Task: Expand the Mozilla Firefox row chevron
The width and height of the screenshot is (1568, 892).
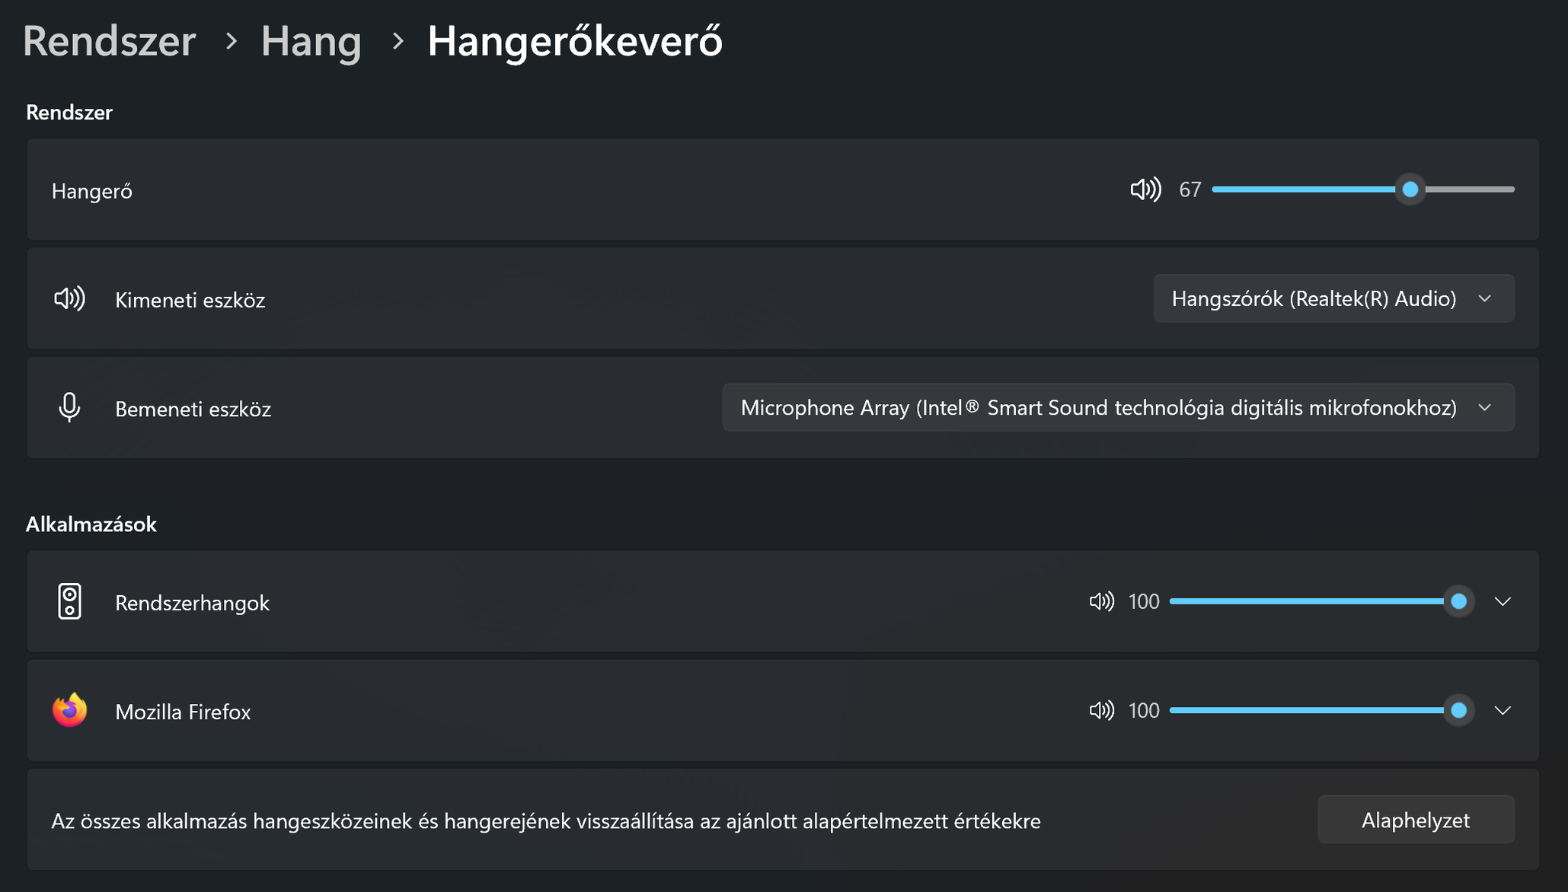Action: coord(1503,711)
